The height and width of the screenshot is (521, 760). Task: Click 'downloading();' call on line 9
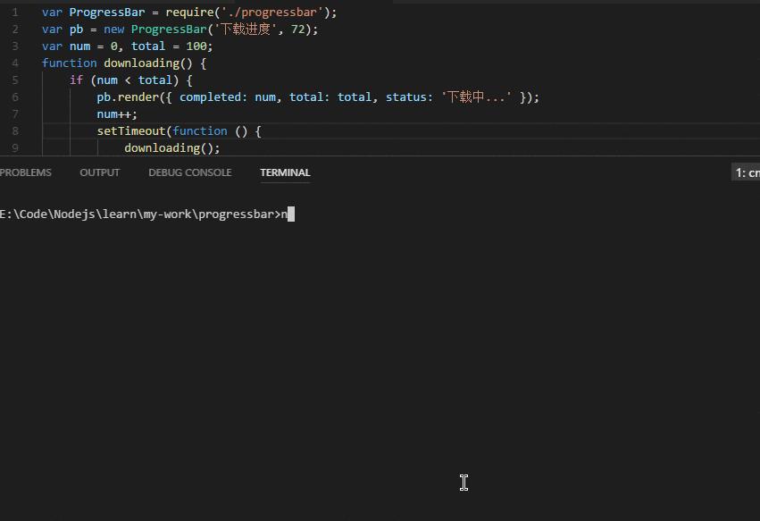[172, 148]
